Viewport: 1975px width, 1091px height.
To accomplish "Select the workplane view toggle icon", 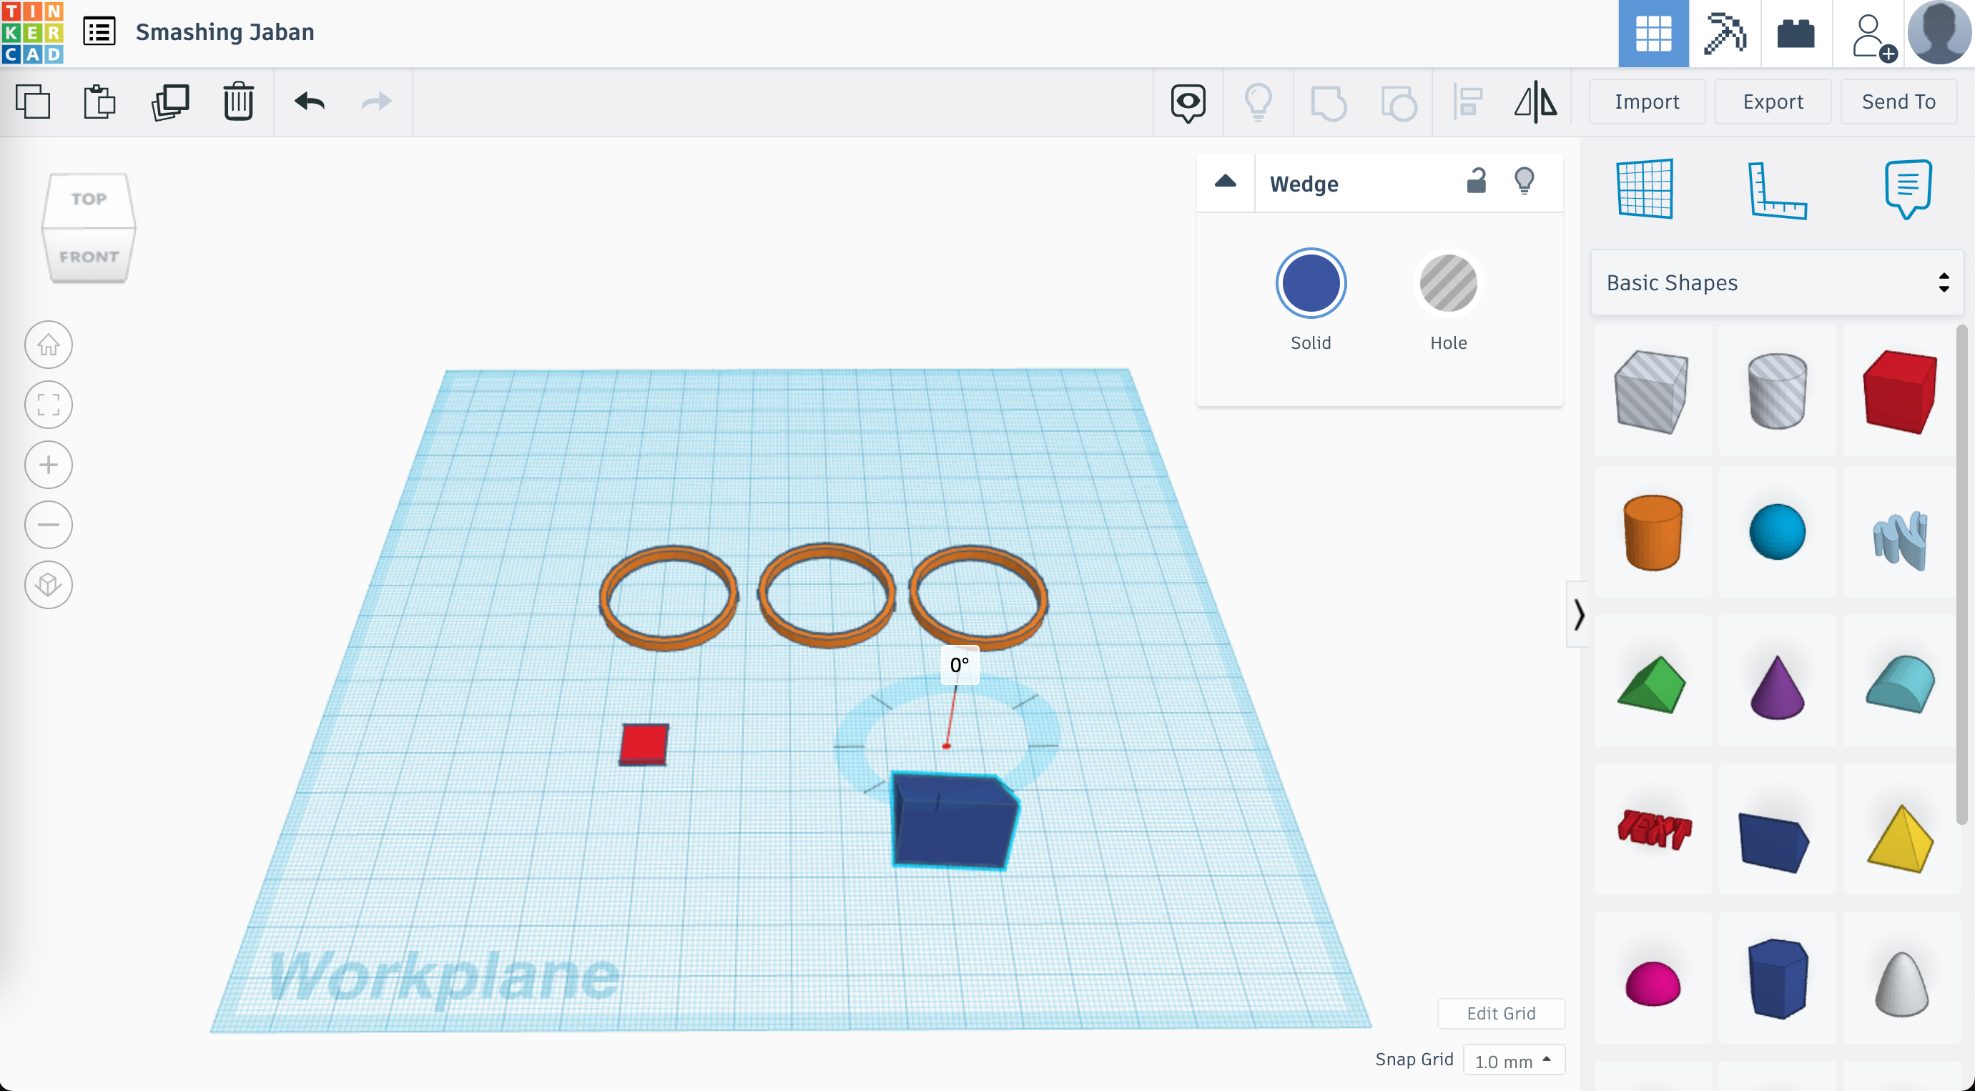I will click(1645, 189).
